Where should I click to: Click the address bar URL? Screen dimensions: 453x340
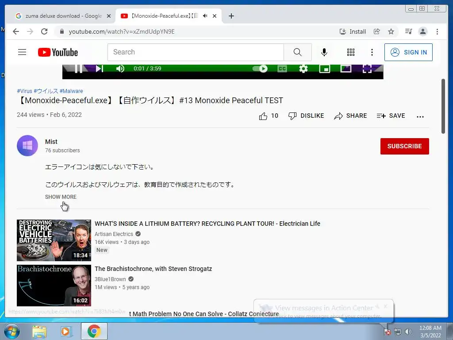[x=122, y=31]
